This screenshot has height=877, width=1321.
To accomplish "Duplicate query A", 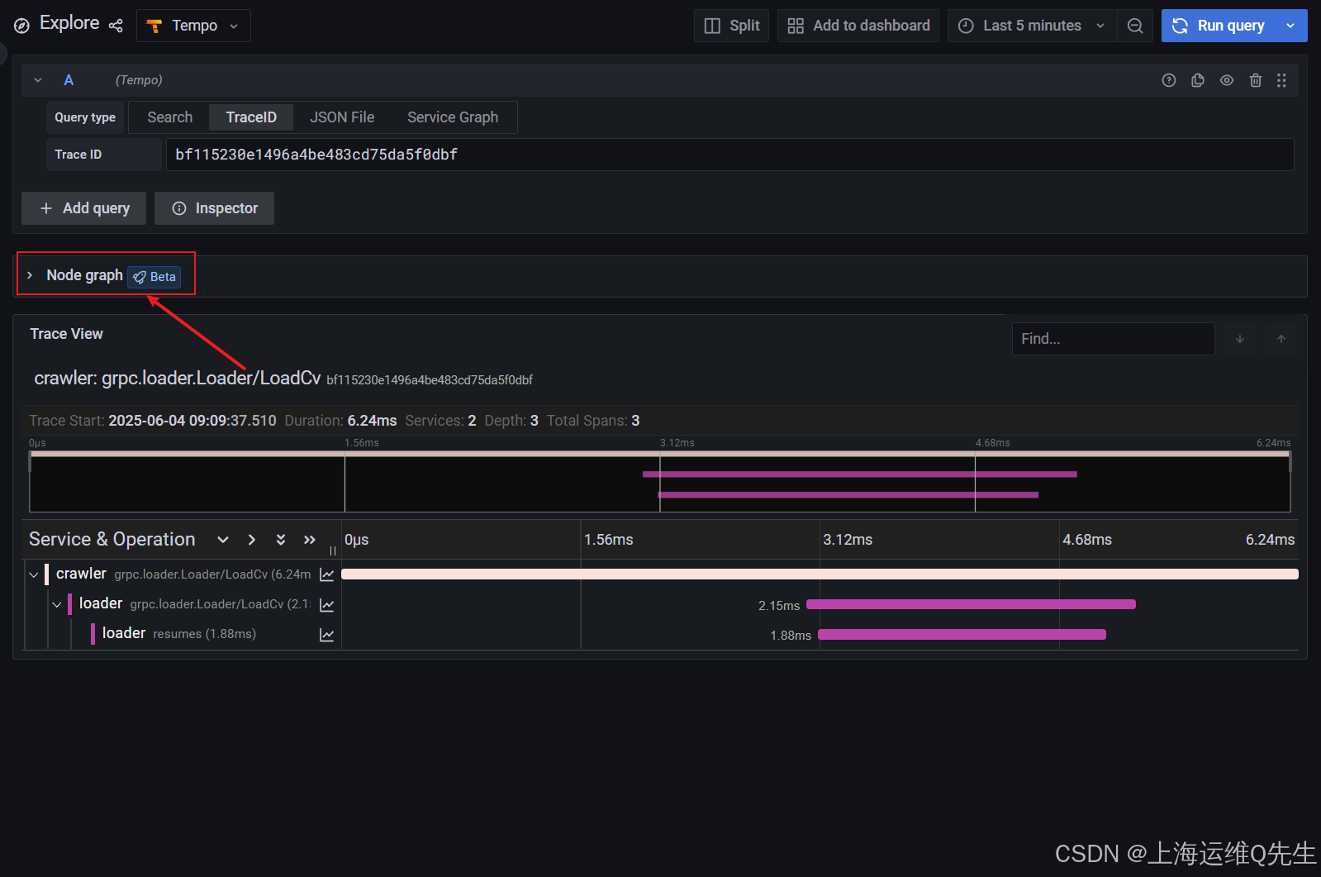I will point(1198,80).
